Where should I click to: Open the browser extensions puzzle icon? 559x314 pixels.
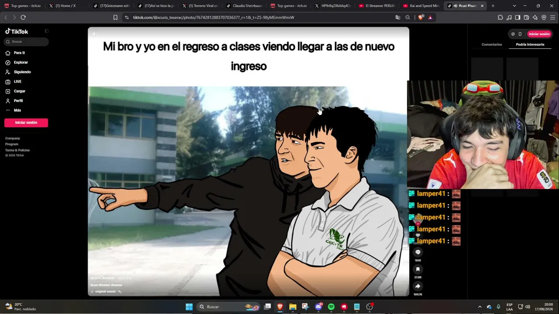(x=500, y=17)
